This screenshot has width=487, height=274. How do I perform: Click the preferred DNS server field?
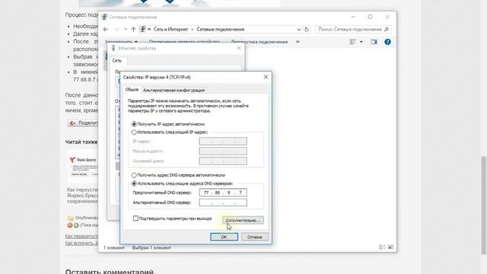tap(223, 193)
